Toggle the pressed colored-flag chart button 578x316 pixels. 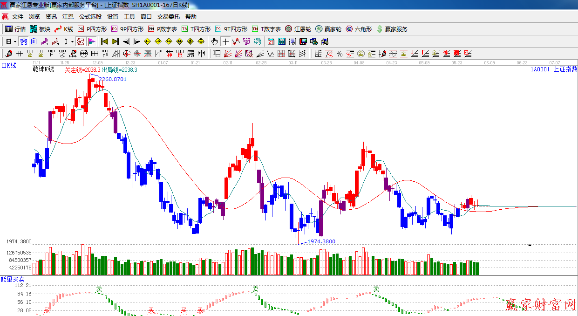91,41
